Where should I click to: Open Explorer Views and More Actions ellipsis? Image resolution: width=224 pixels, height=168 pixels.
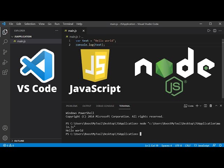click(x=57, y=30)
